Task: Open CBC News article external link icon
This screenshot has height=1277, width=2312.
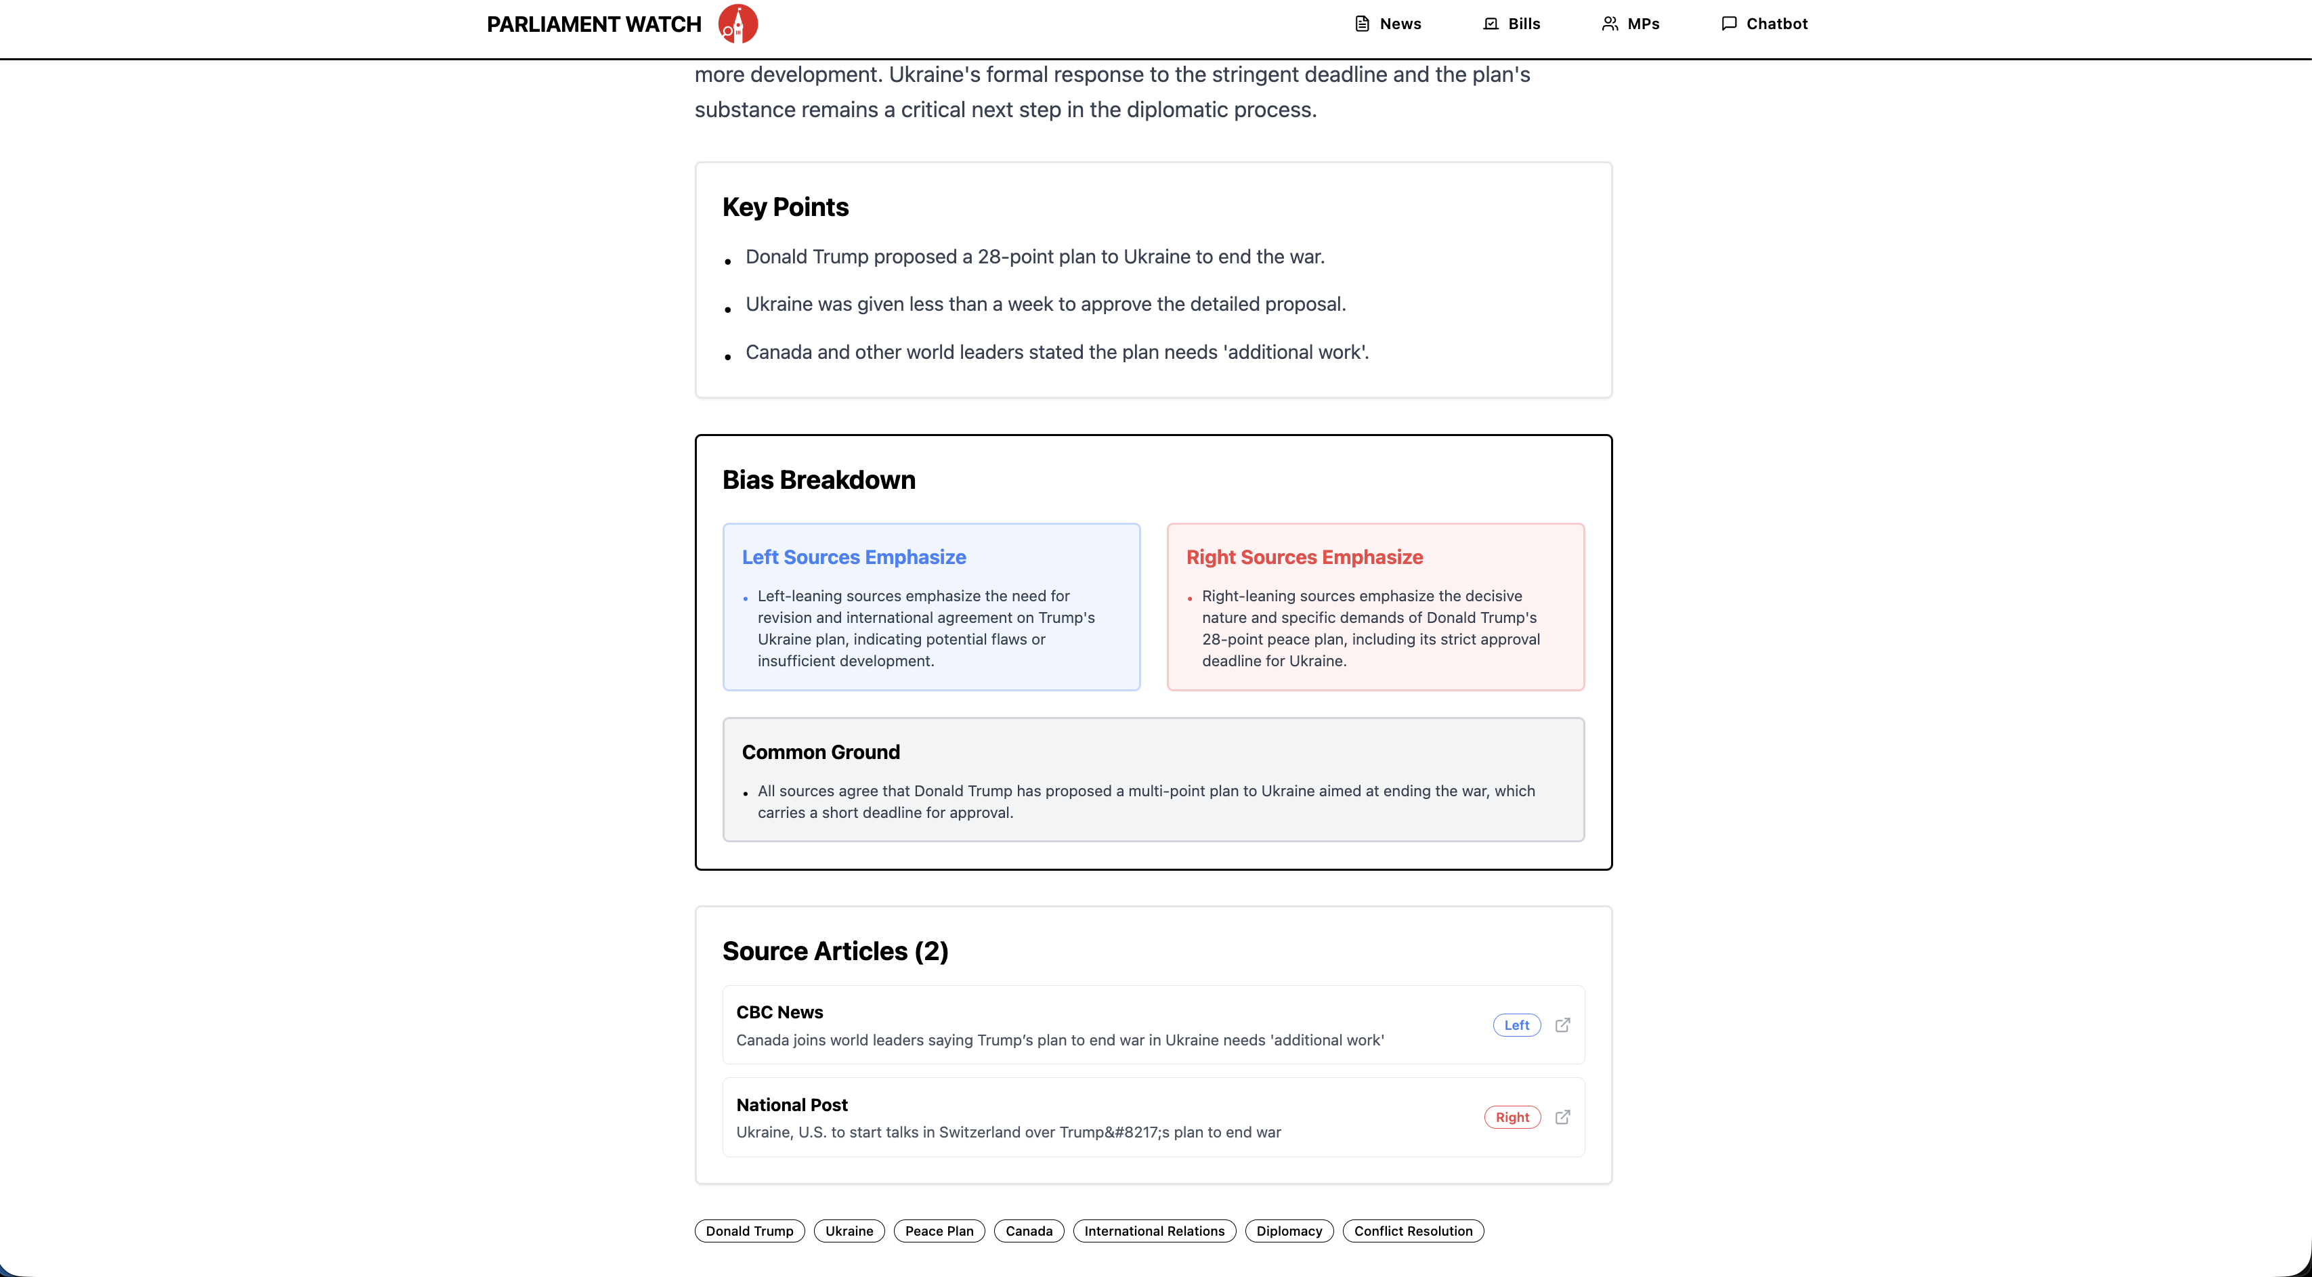Action: [1562, 1025]
